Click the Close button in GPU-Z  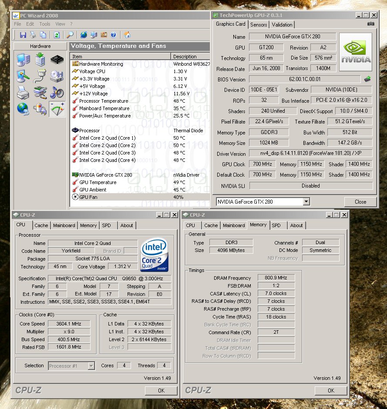tap(360, 201)
